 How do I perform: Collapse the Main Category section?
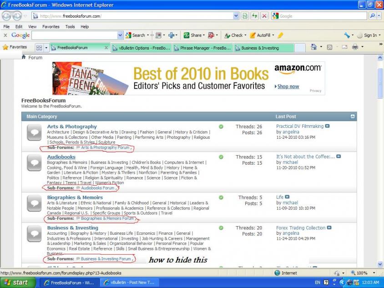pyautogui.click(x=353, y=116)
